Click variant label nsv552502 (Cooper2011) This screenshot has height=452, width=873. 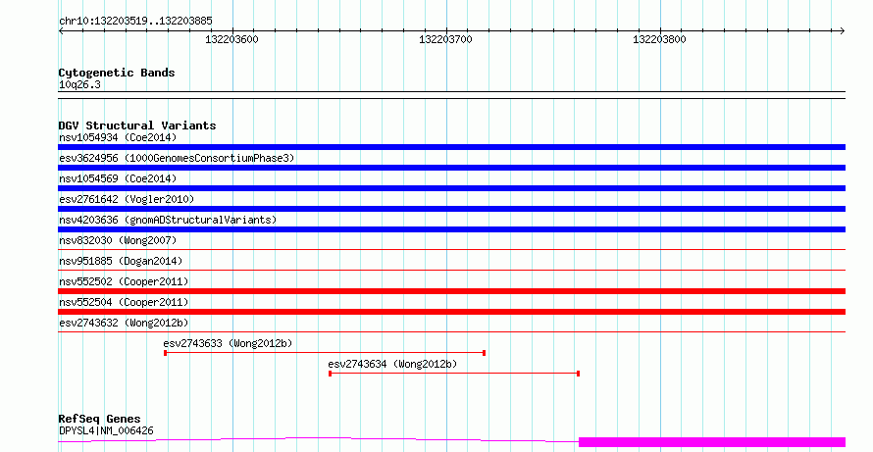point(124,281)
